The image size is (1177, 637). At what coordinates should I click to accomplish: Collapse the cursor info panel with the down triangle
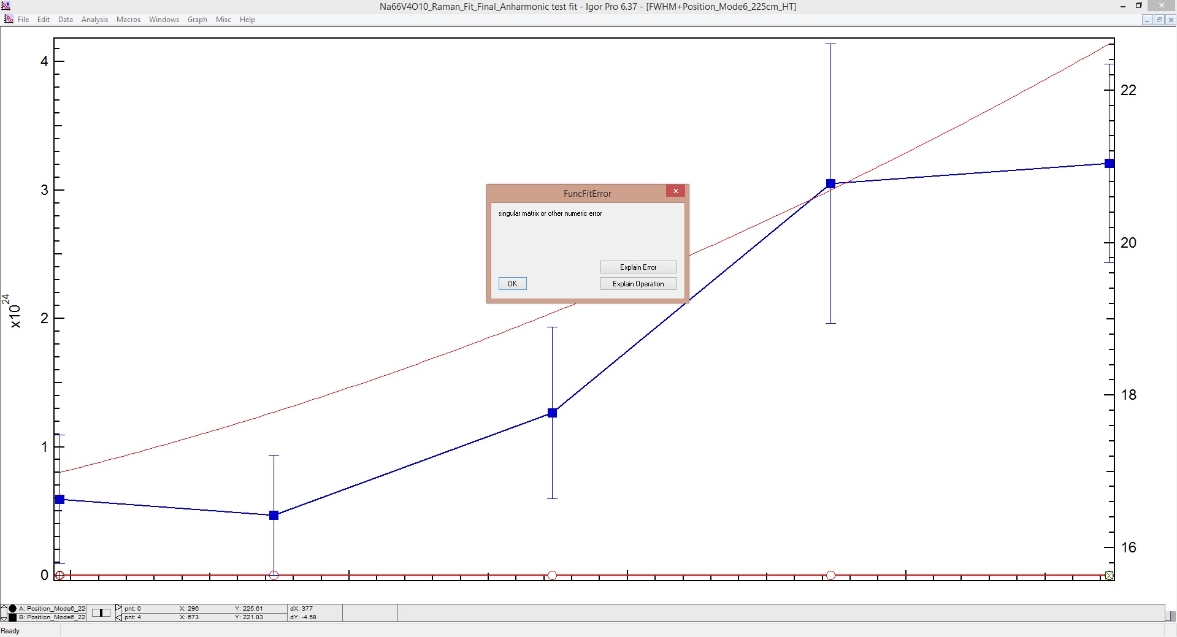[4, 619]
